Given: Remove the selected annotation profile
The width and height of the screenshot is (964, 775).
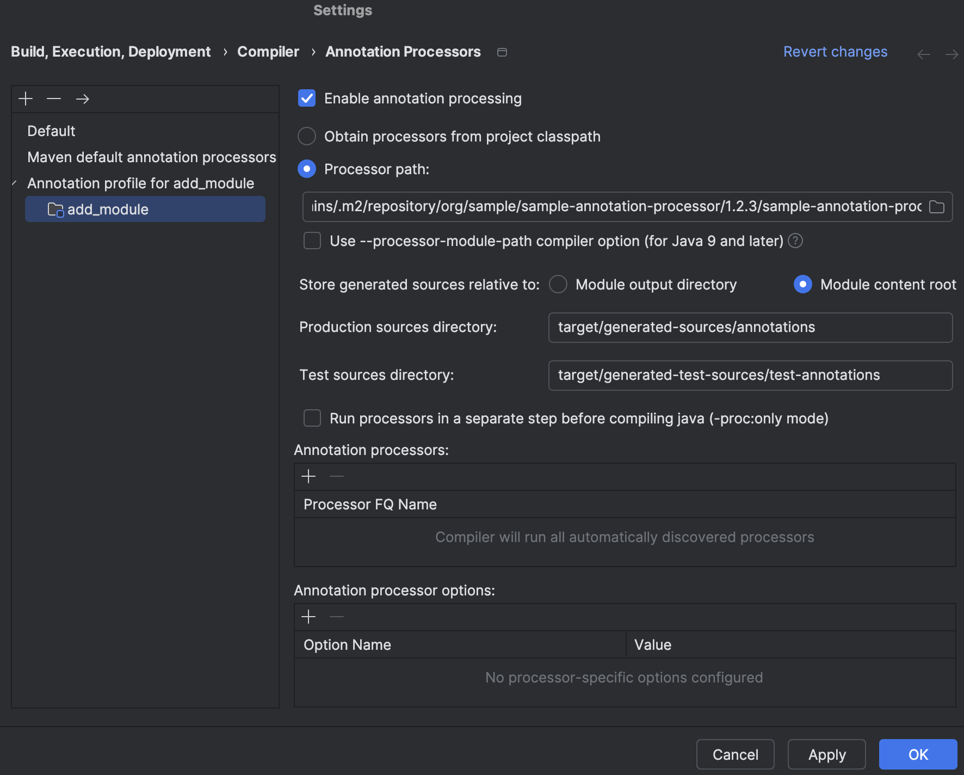Looking at the screenshot, I should coord(54,99).
